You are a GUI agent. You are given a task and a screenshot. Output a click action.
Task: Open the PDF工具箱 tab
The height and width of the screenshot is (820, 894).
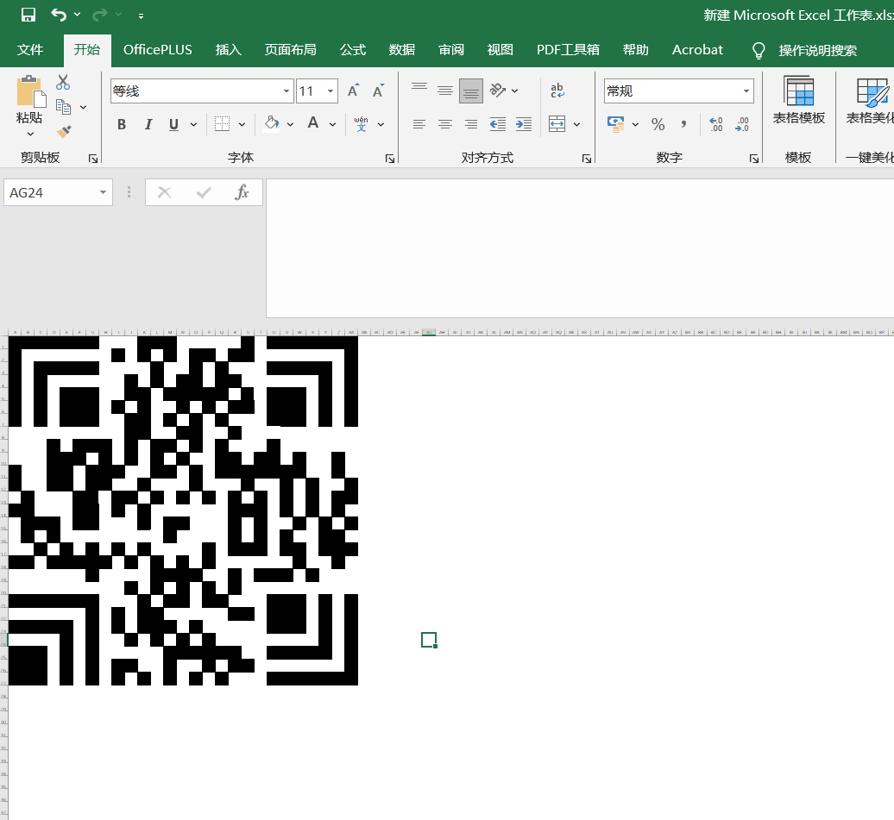[568, 50]
